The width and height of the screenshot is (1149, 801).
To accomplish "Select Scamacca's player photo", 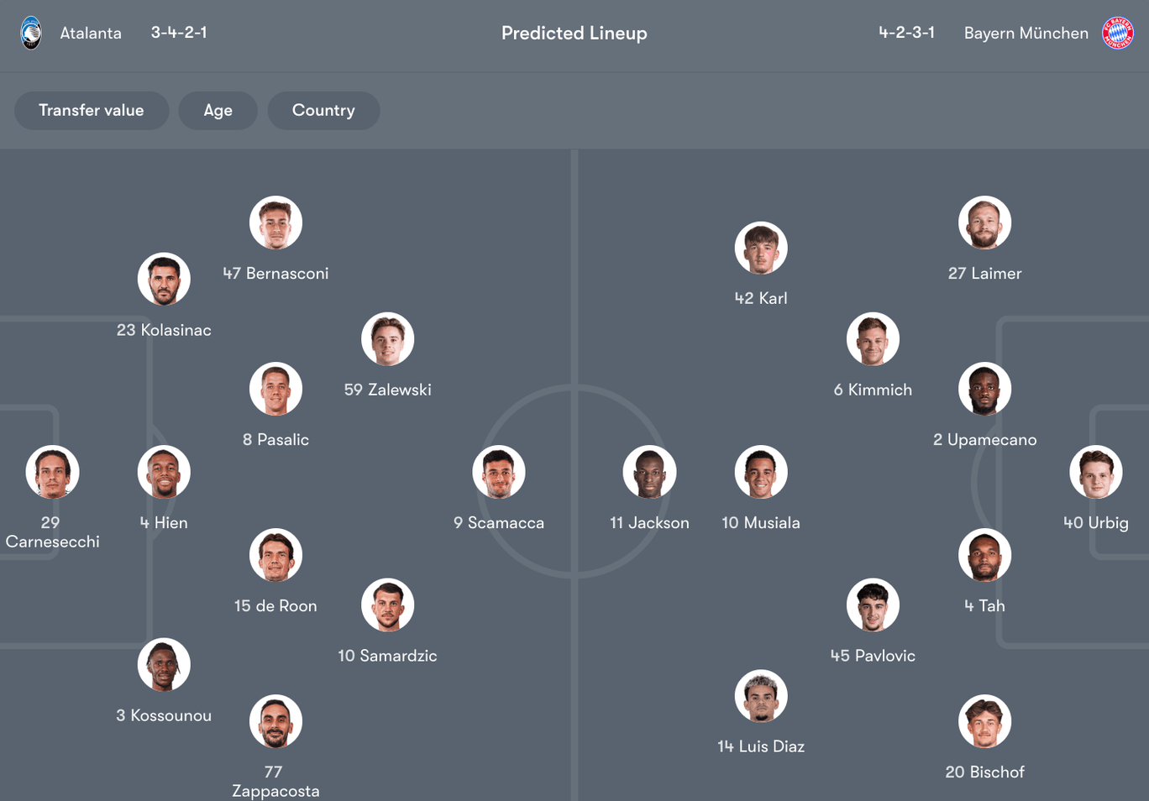I will tap(499, 472).
